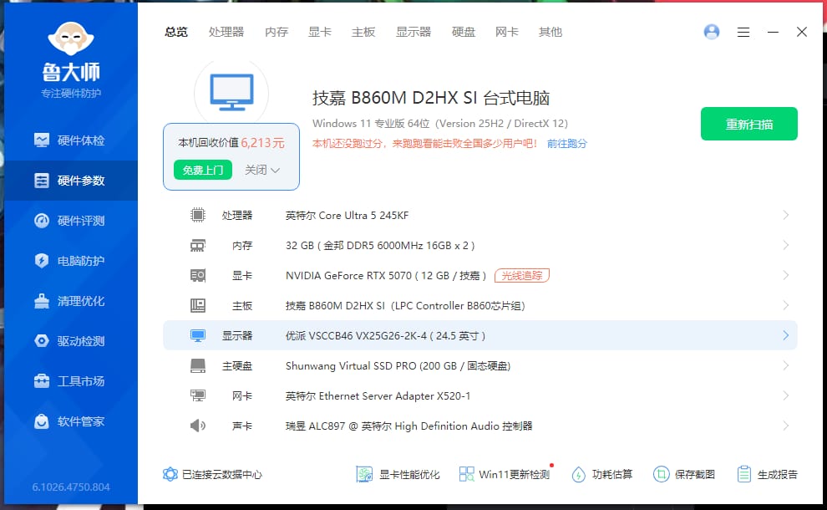Expand Ethernet Server Adapter row chevron
Image resolution: width=827 pixels, height=510 pixels.
tap(786, 396)
